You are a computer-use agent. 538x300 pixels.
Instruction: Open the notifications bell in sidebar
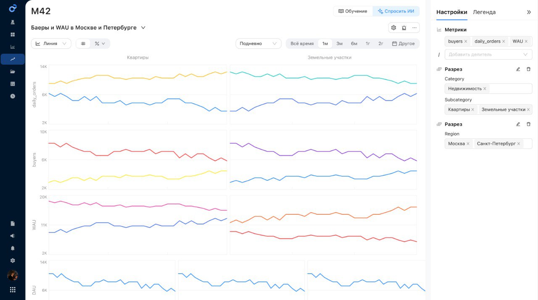(x=13, y=248)
